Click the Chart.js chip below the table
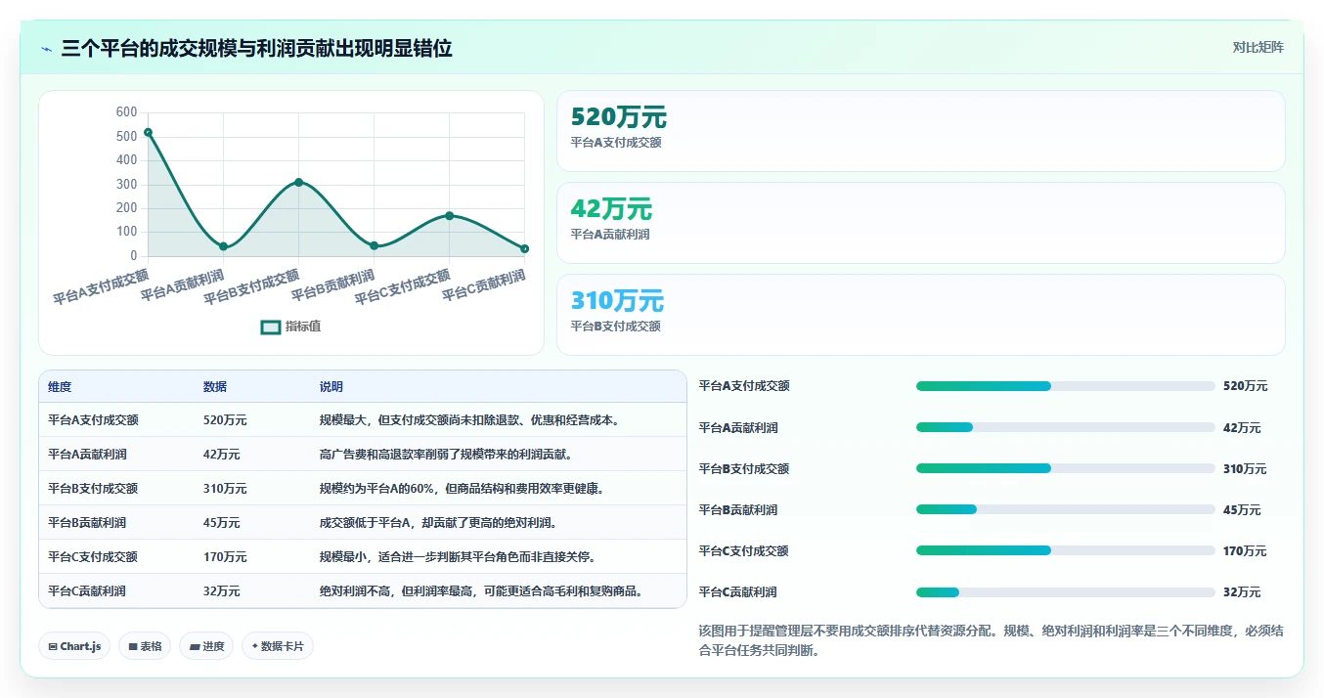Screen dimensions: 1324x698 pos(74,646)
